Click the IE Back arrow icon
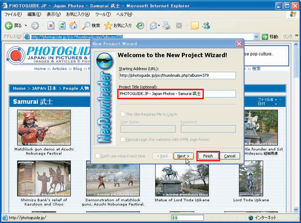 point(8,25)
